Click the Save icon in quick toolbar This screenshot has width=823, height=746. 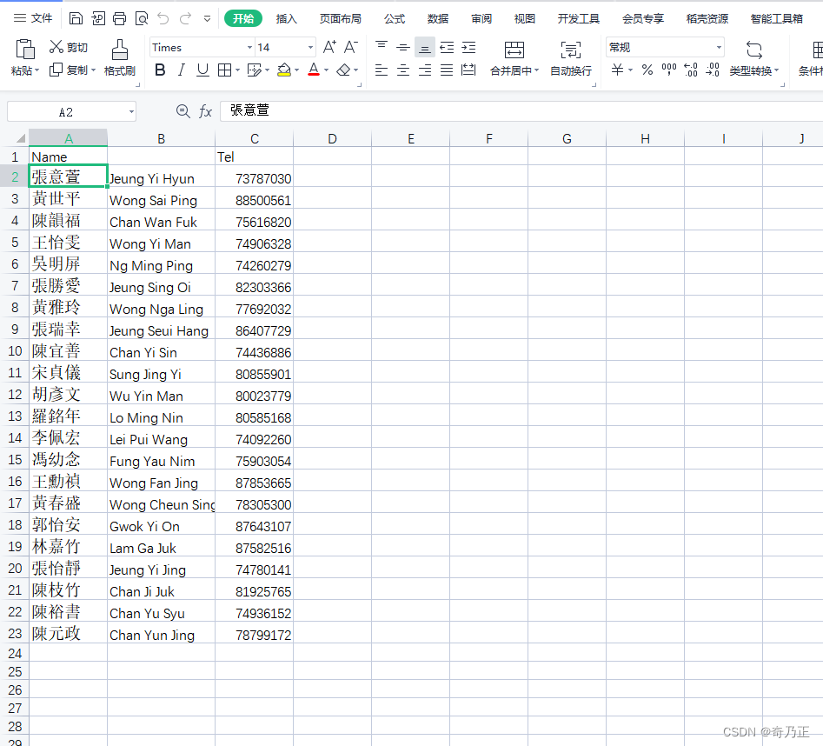pyautogui.click(x=76, y=19)
